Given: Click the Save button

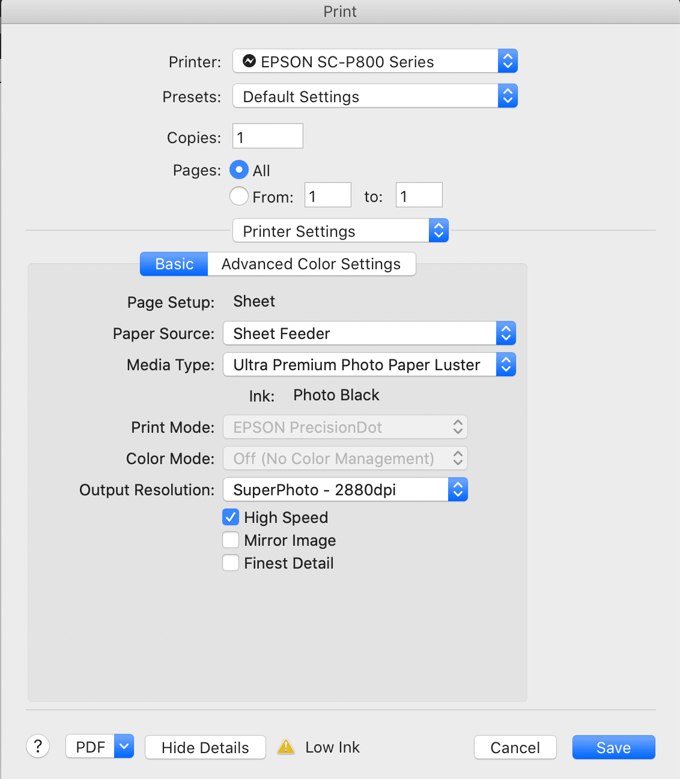Looking at the screenshot, I should click(614, 747).
